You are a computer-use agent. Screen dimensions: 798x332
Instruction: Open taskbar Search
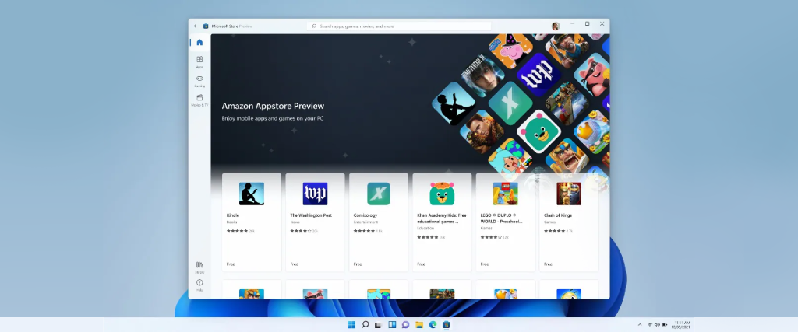[365, 325]
